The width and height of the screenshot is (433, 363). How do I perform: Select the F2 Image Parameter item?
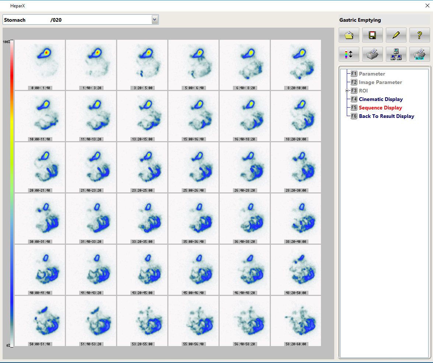tap(380, 82)
